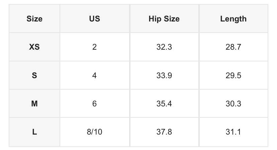
Task: Click length 30.3 cell
Action: (x=233, y=104)
